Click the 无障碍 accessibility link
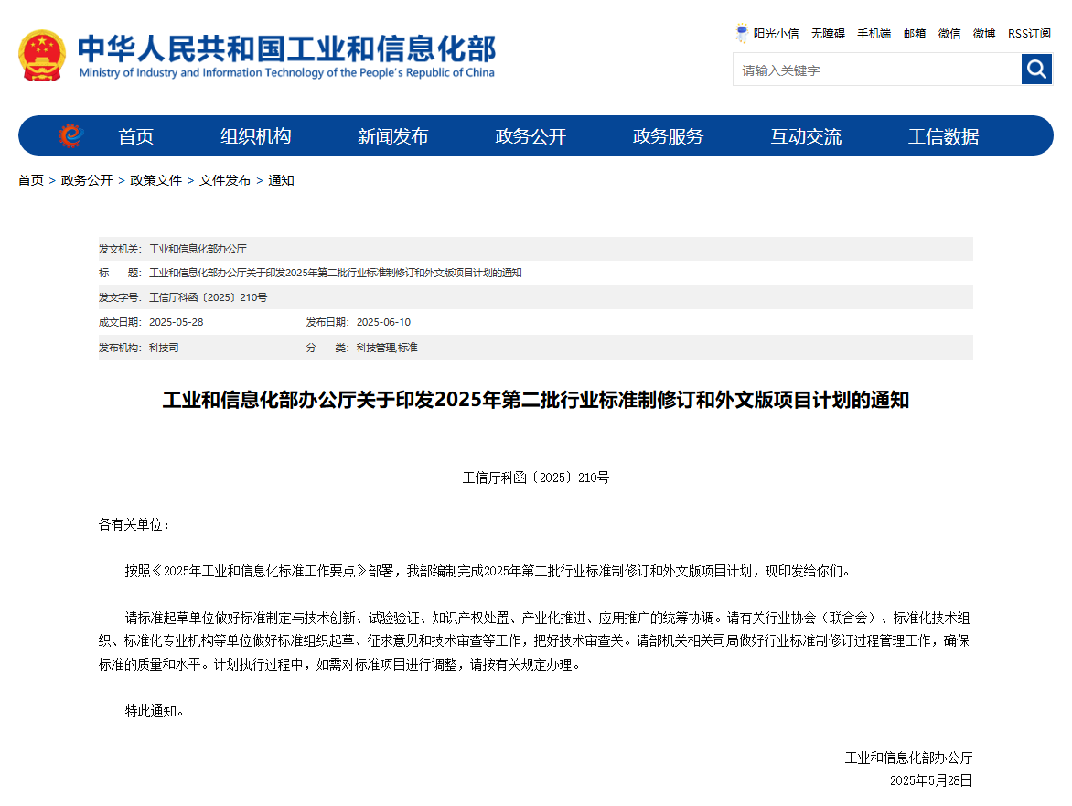This screenshot has height=806, width=1072. (828, 34)
